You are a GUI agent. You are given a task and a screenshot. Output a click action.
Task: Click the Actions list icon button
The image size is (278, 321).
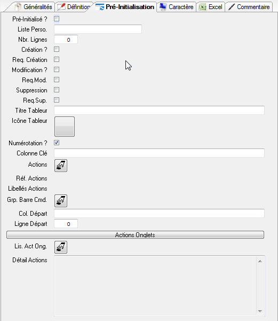(x=61, y=166)
